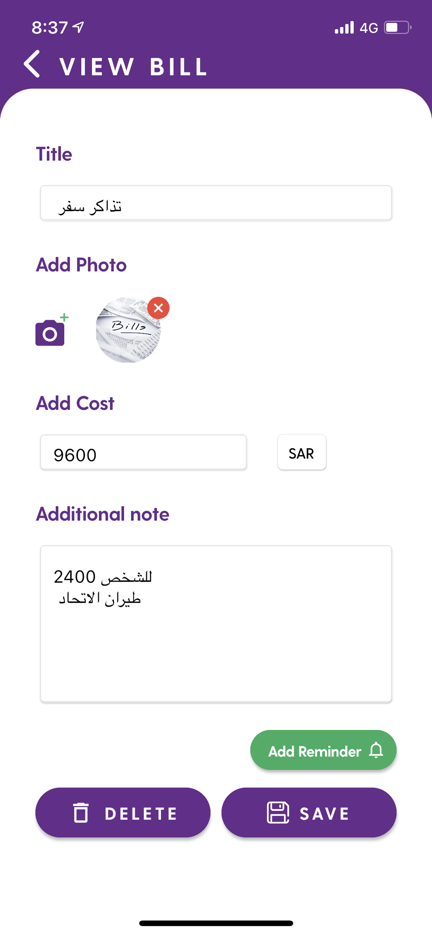The height and width of the screenshot is (935, 432).
Task: Edit the cost field showing 9600
Action: 143,452
